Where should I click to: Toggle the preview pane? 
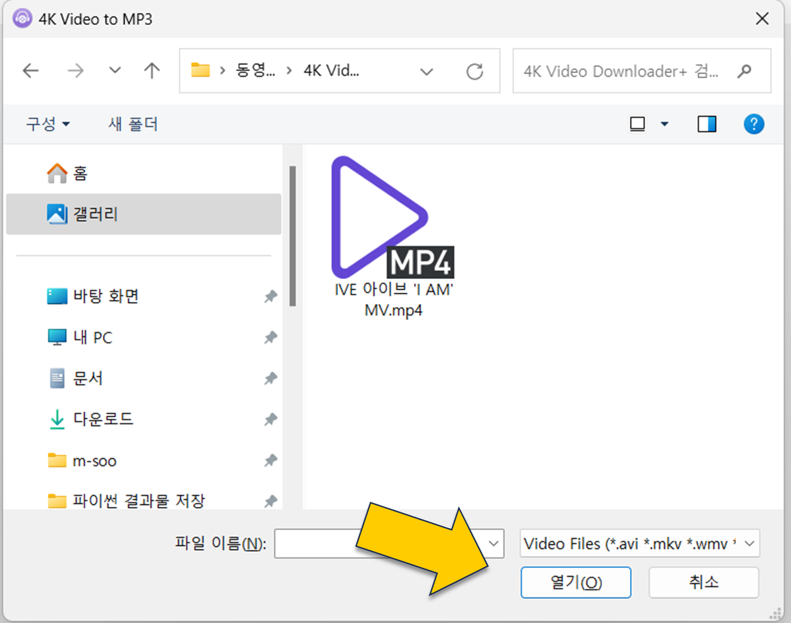tap(707, 124)
